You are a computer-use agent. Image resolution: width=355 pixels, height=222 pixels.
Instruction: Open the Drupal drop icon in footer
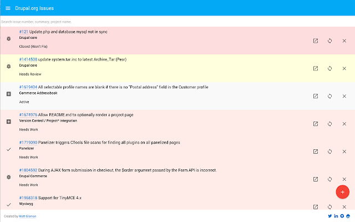point(348,216)
